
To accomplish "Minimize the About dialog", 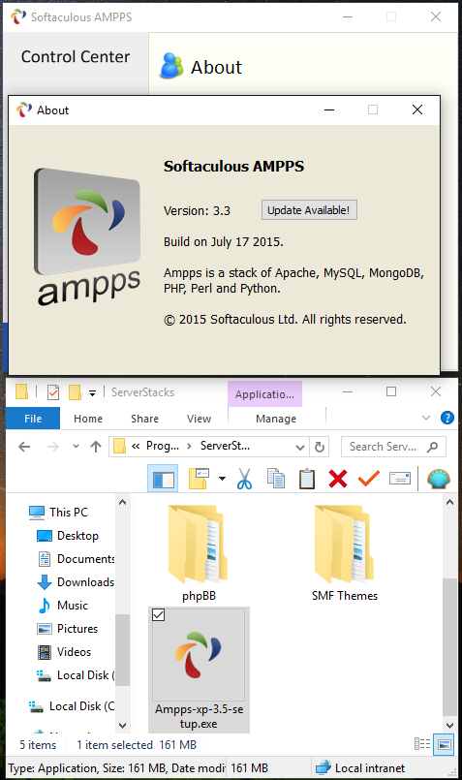I will pyautogui.click(x=329, y=109).
